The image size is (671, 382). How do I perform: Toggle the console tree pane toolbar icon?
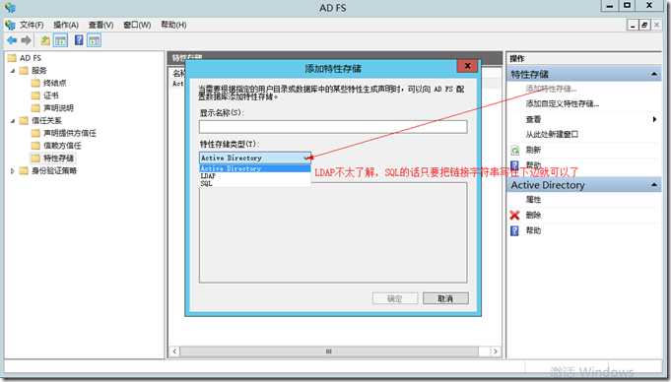tap(60, 40)
